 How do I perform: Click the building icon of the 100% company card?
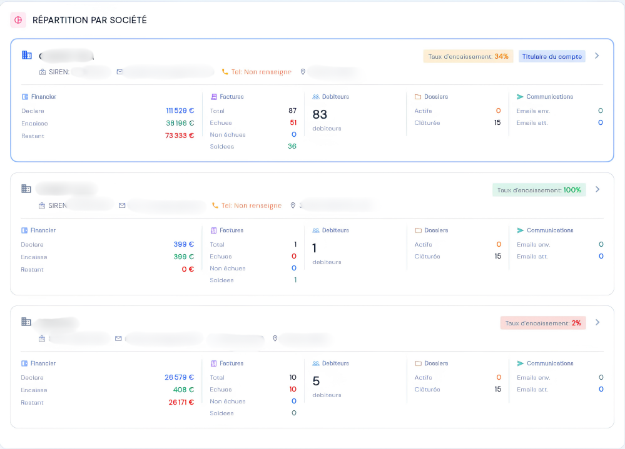(x=26, y=189)
